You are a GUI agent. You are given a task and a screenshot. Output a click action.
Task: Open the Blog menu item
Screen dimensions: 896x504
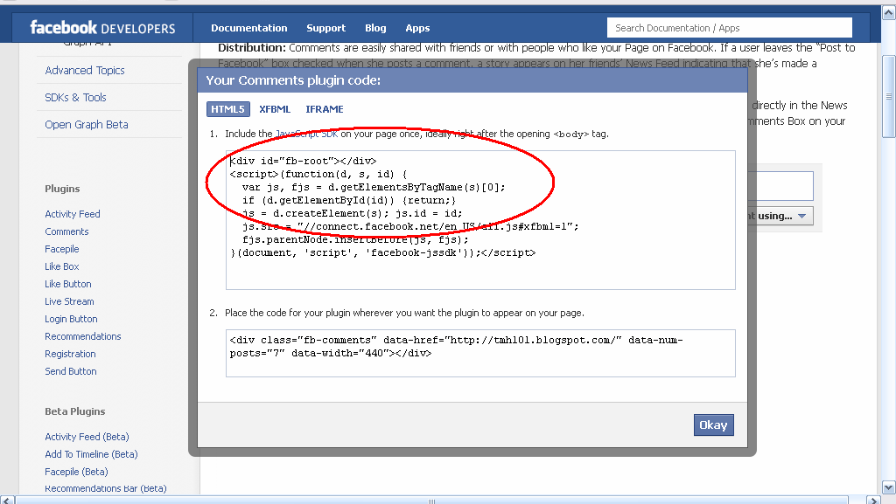tap(375, 28)
